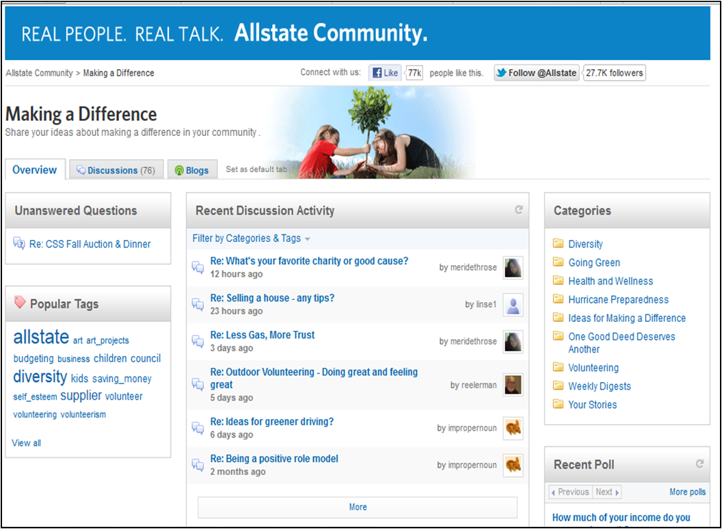Open Re: What's your favorite charity discussion
This screenshot has height=529, width=722.
(309, 261)
